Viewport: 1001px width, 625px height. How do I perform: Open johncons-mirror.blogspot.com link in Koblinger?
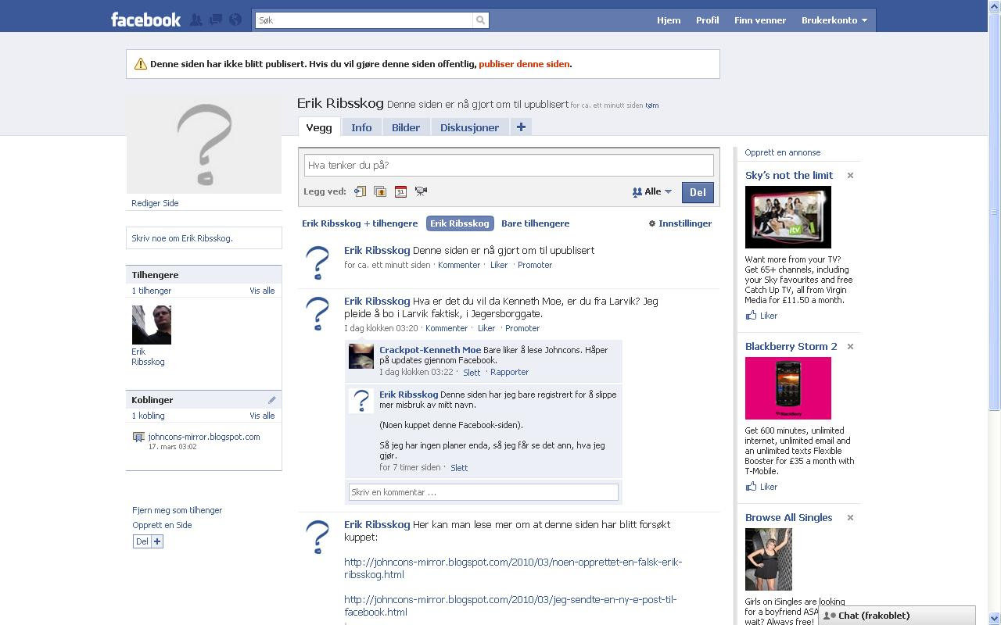click(204, 437)
